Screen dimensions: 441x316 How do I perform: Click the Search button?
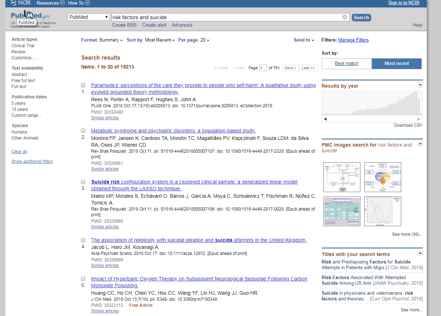[x=361, y=17]
